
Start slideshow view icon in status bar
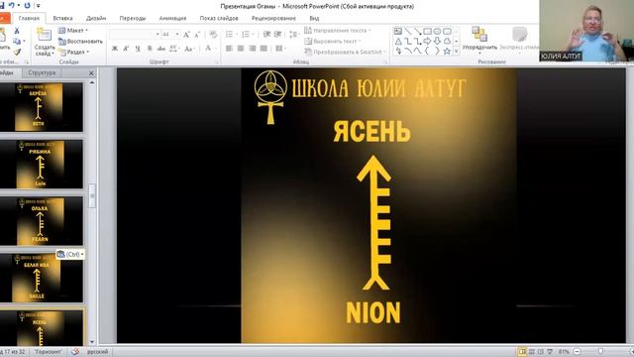tap(550, 352)
